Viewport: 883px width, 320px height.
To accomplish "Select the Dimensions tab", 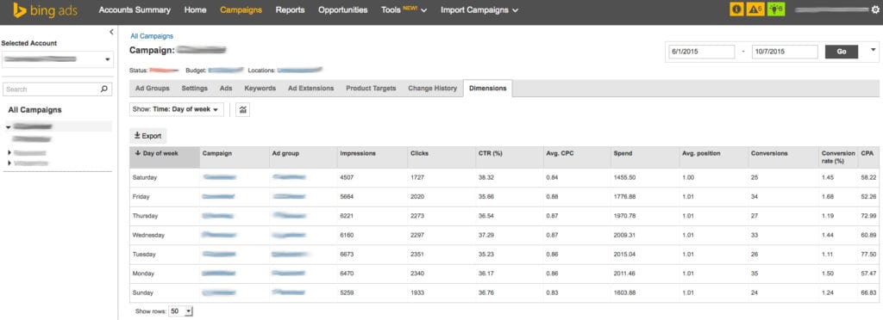I will coord(488,89).
